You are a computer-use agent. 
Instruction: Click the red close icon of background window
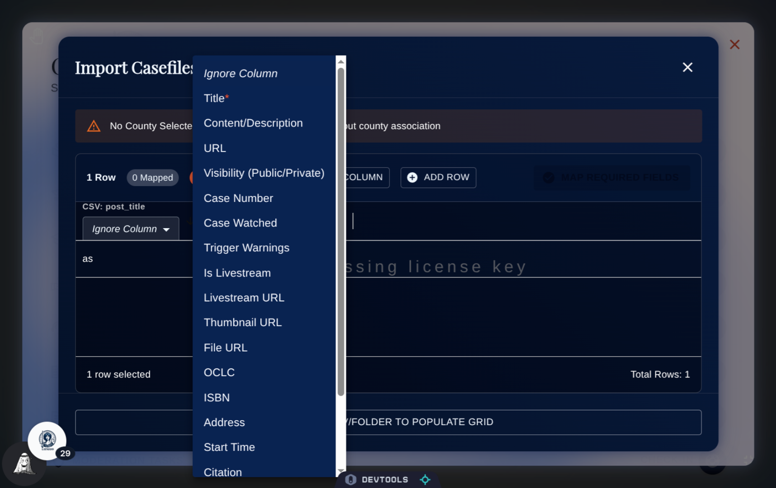click(x=734, y=44)
